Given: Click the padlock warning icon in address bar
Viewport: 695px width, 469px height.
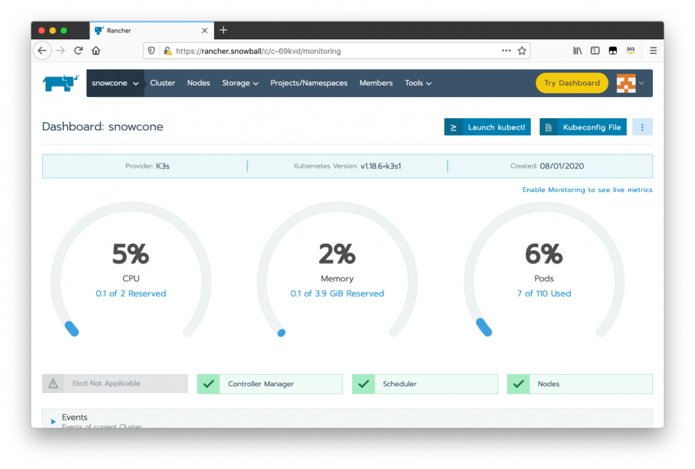Looking at the screenshot, I should tap(168, 51).
